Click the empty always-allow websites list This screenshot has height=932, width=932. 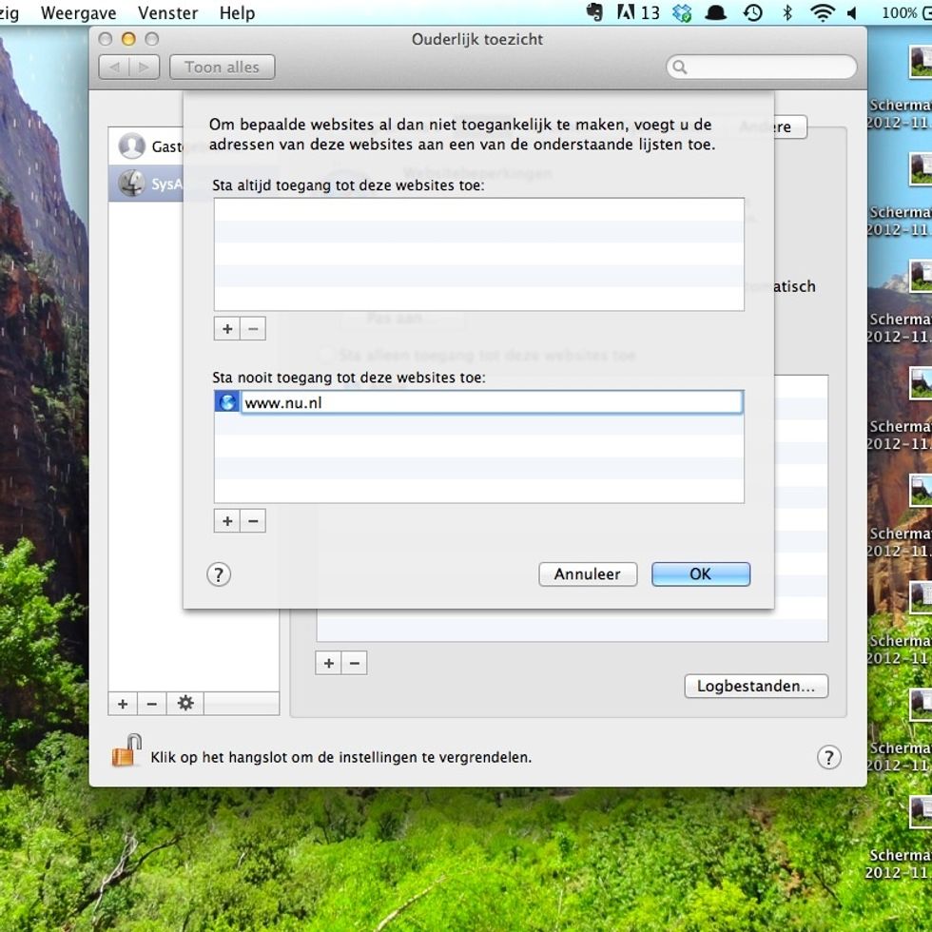pos(479,255)
